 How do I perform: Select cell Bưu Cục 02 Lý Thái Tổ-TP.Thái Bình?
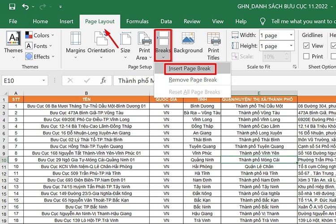tap(86, 140)
